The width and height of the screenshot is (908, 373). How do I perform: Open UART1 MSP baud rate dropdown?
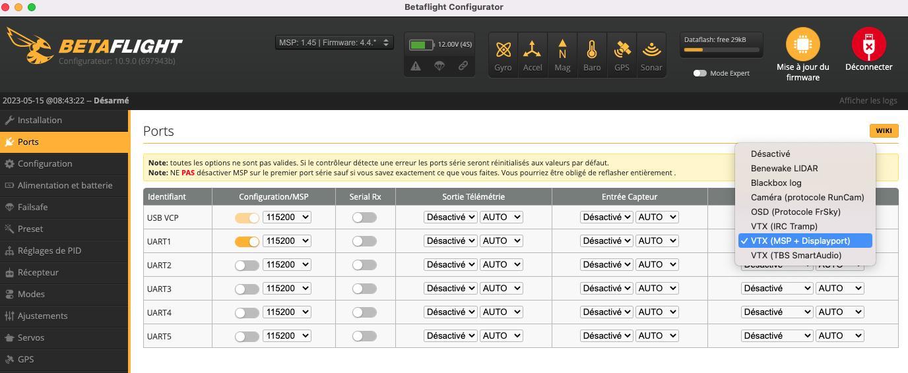[287, 241]
